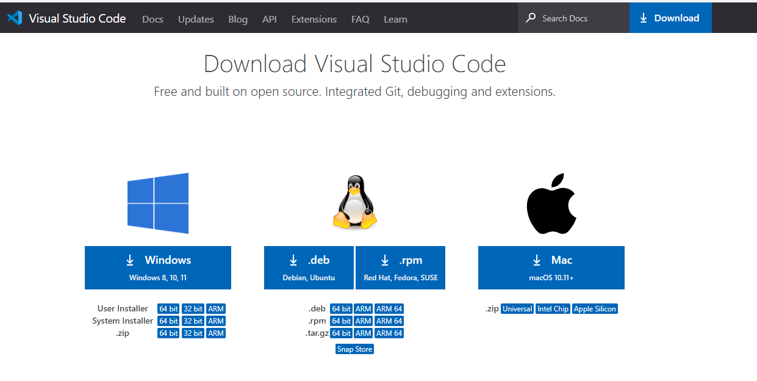Click the blue Download button in header

click(670, 18)
